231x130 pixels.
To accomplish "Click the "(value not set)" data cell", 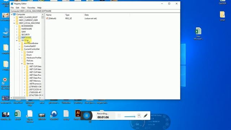I will [91, 18].
